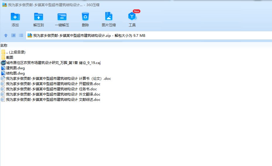Click the 解压到 (Extract to) icon
The image size is (272, 166).
pos(39,17)
